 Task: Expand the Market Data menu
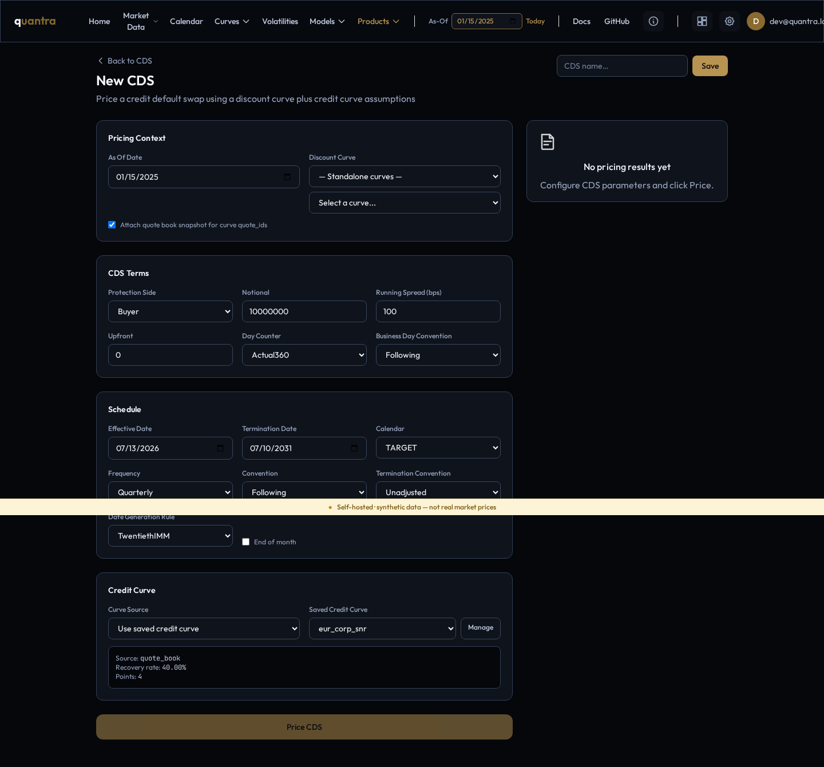pos(140,21)
